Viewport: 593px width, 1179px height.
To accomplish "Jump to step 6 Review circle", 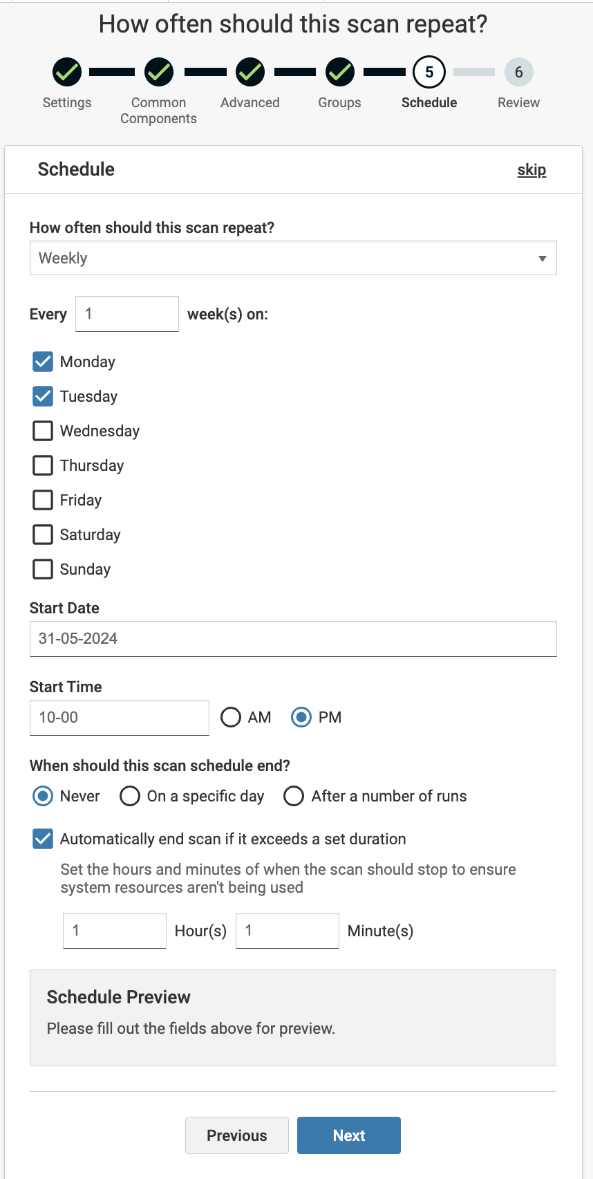I will [x=518, y=72].
